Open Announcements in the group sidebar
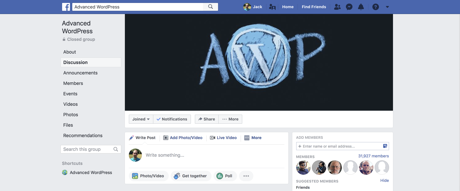Screen dimensions: 460x191 [80, 73]
